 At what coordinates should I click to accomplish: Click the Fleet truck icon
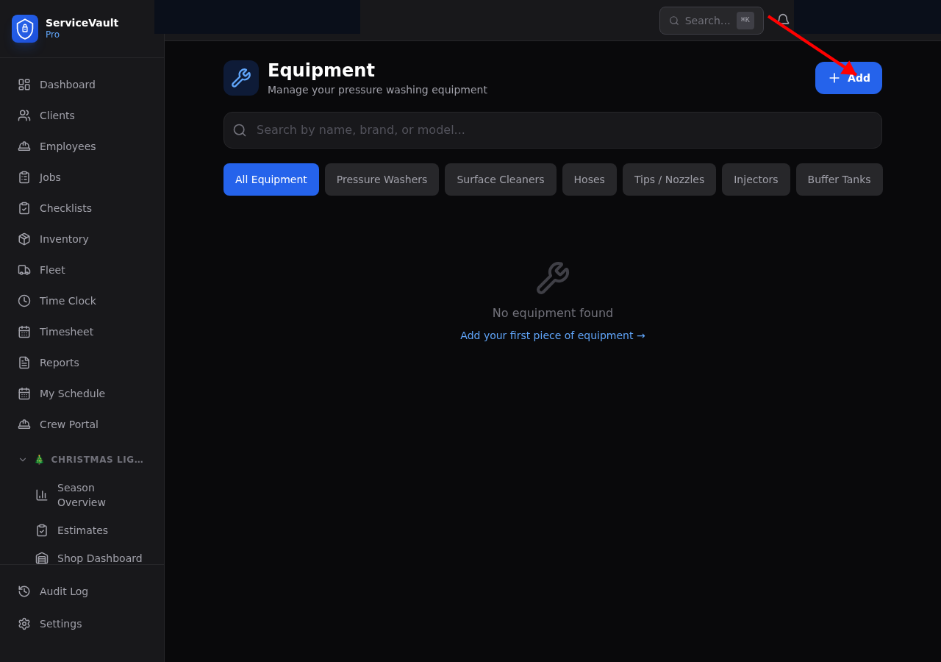(x=24, y=270)
